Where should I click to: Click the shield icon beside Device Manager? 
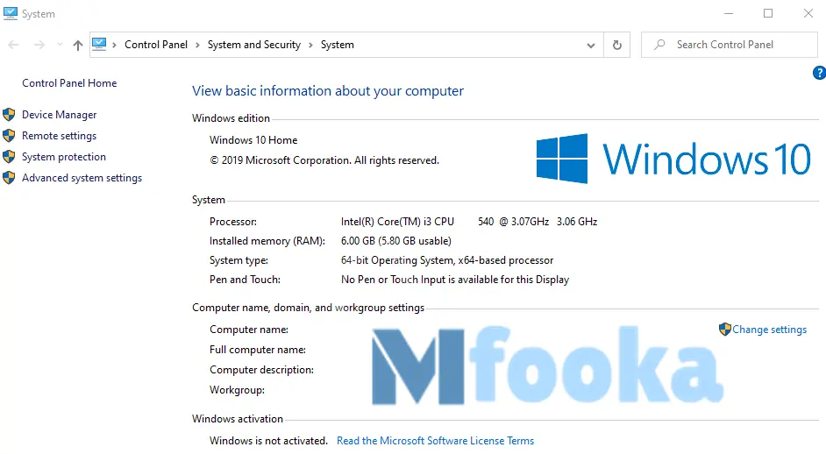click(x=9, y=114)
